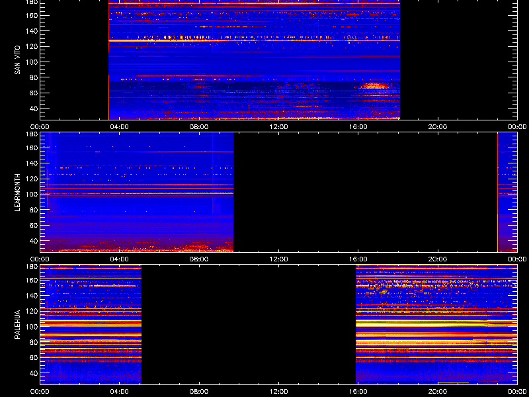Screen dimensions: 529x397
Task: Click the 20:00 time label under Learmonth panel
Action: pyautogui.click(x=438, y=259)
